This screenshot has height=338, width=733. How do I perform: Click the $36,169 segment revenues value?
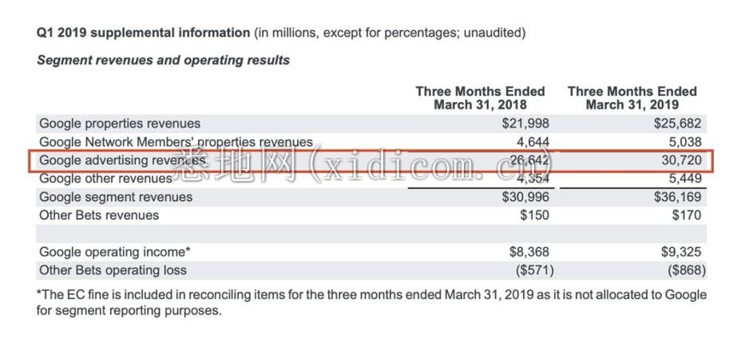[x=678, y=197]
